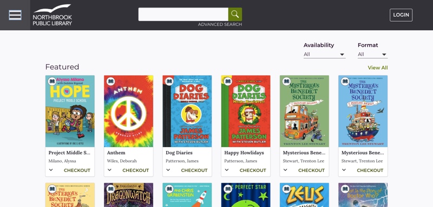Click the title text 'Project Middle S...'
Image resolution: width=433 pixels, height=207 pixels.
point(69,153)
